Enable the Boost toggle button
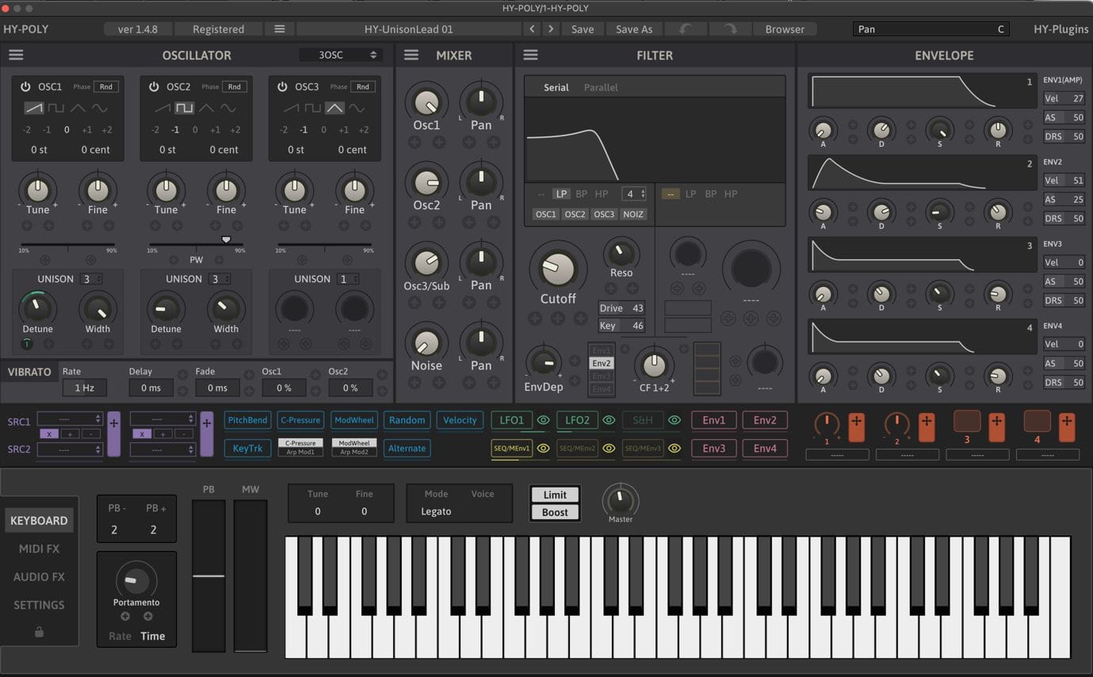The width and height of the screenshot is (1093, 677). [555, 512]
